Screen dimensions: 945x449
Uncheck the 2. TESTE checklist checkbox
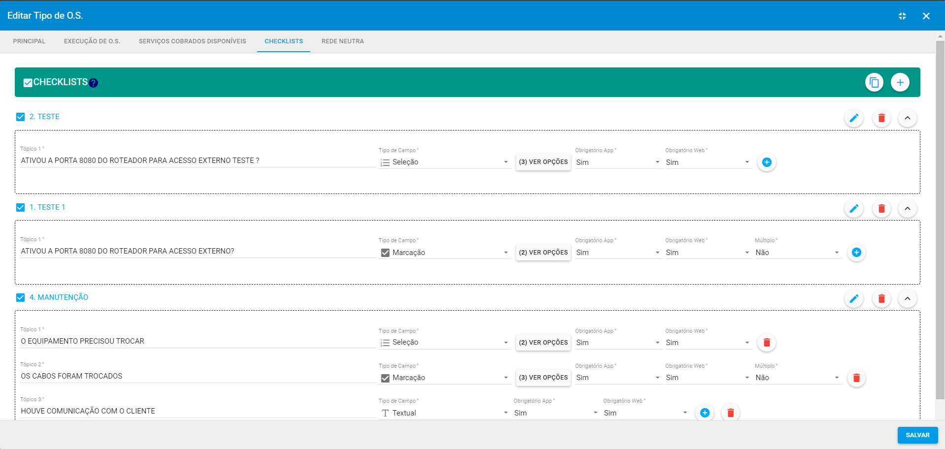(x=20, y=117)
